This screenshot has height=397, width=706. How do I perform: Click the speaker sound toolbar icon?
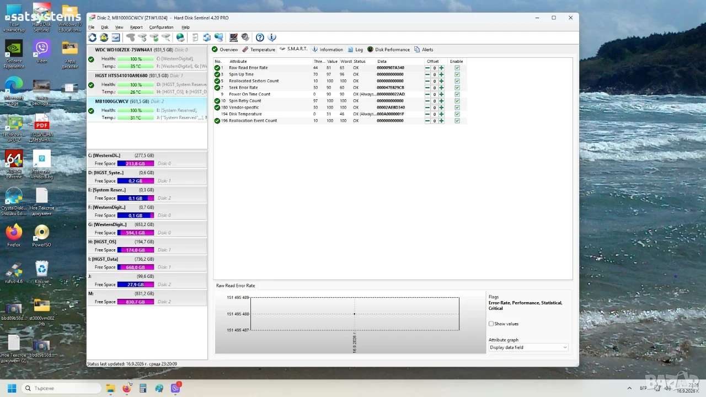[245, 37]
